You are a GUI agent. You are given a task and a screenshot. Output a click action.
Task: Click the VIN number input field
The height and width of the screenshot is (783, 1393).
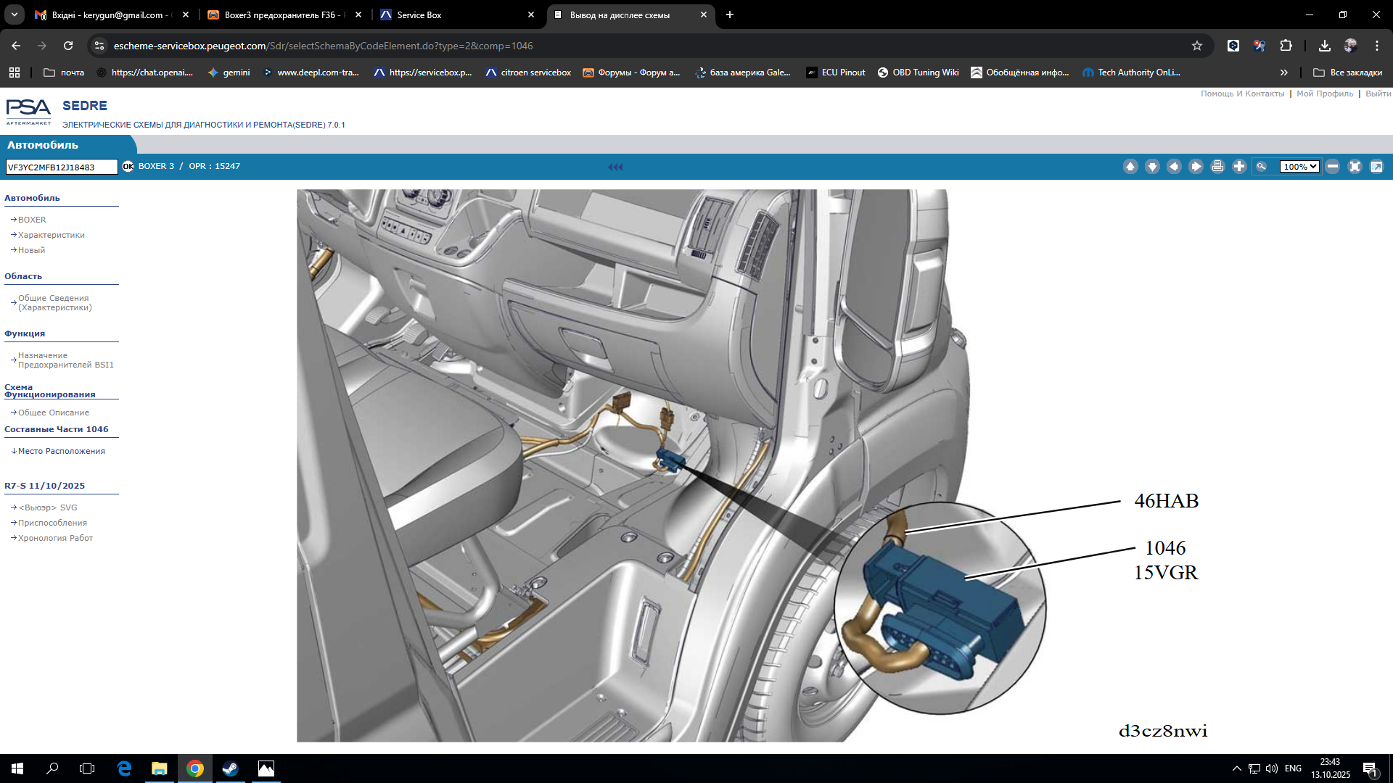(61, 167)
